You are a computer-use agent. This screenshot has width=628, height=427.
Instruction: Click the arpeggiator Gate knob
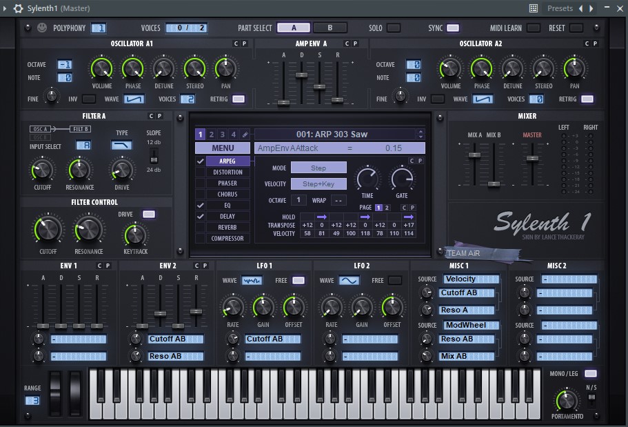pyautogui.click(x=402, y=179)
